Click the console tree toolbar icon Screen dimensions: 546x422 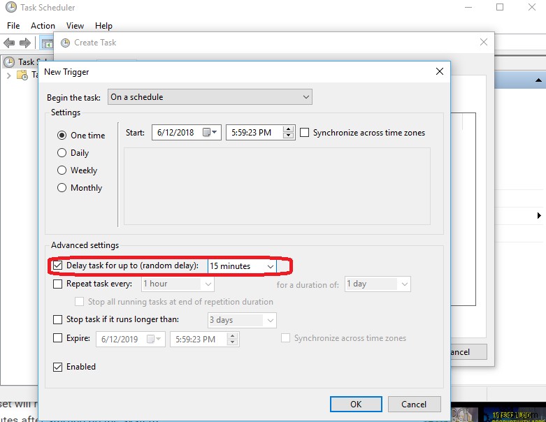coord(47,43)
